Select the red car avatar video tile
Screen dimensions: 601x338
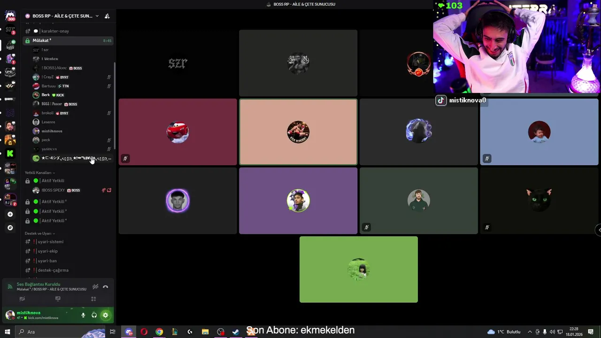[x=177, y=132]
